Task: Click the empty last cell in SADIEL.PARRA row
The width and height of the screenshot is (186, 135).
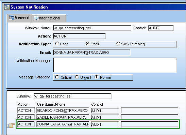Action: click(150, 117)
